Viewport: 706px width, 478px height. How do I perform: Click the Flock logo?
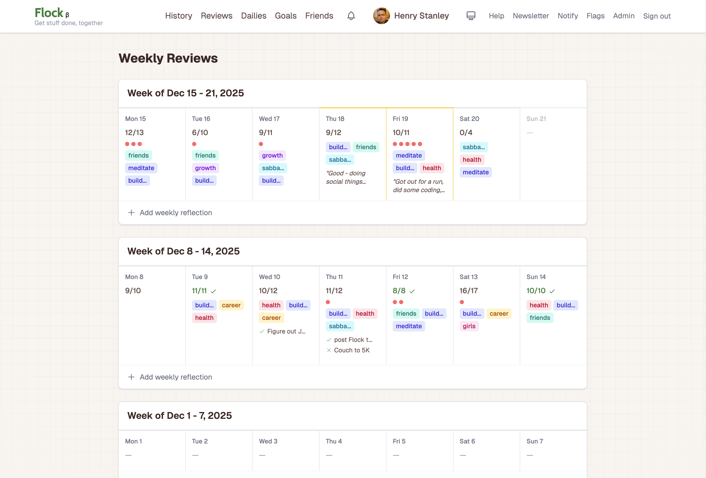[x=49, y=13]
